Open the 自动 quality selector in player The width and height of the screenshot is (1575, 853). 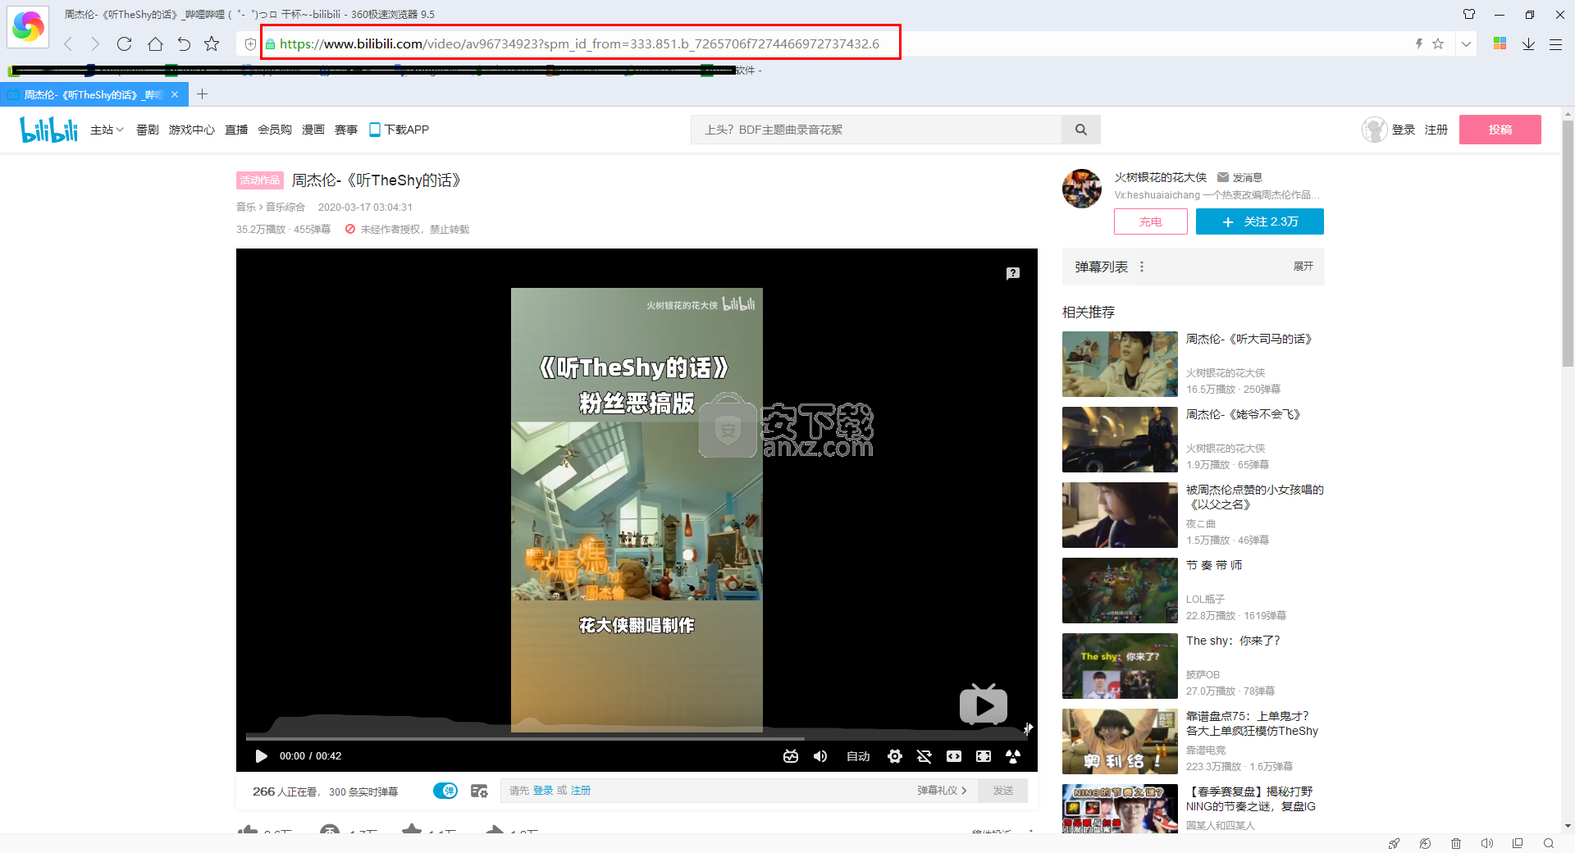coord(858,756)
